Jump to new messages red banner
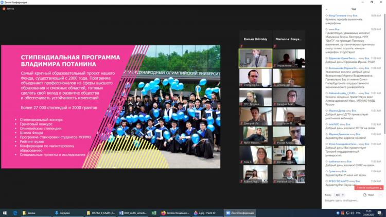 tap(369, 188)
